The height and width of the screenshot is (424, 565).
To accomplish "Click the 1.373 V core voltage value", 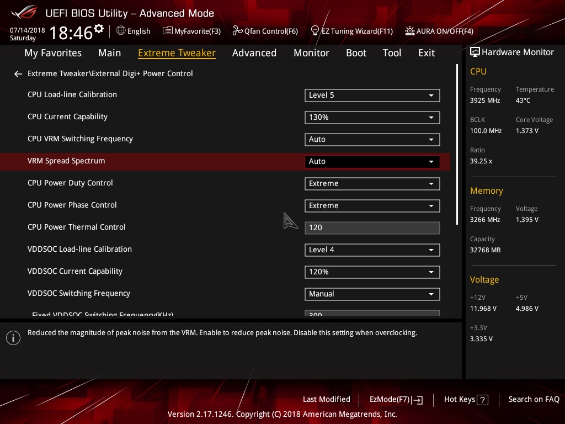I will point(527,131).
